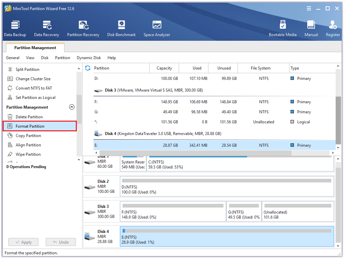Open the Partition menu
Viewport: 345px width, 259px height.
click(62, 58)
